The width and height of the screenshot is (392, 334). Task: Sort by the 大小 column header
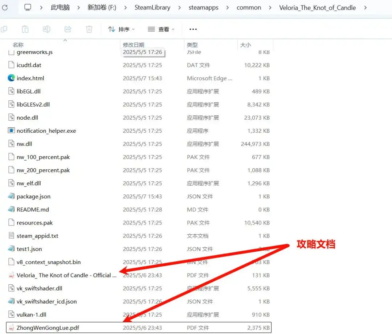point(245,45)
